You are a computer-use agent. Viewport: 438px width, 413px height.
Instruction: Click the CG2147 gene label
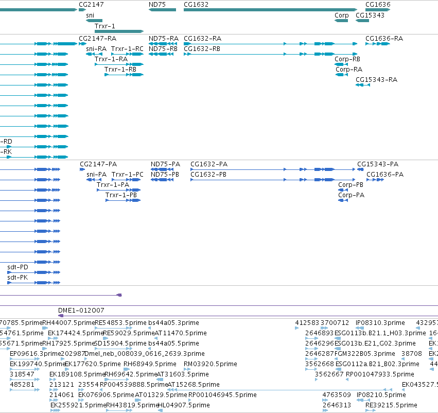[91, 5]
